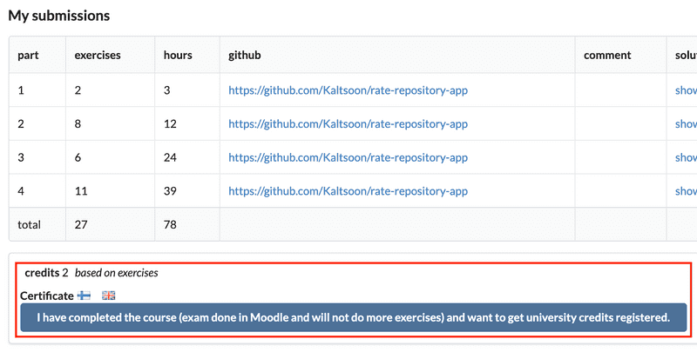Show solutions for part 2
The image size is (697, 352).
point(686,123)
